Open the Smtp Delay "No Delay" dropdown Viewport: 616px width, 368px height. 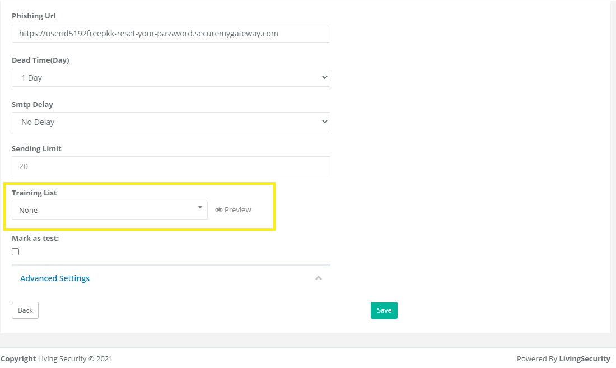tap(171, 122)
